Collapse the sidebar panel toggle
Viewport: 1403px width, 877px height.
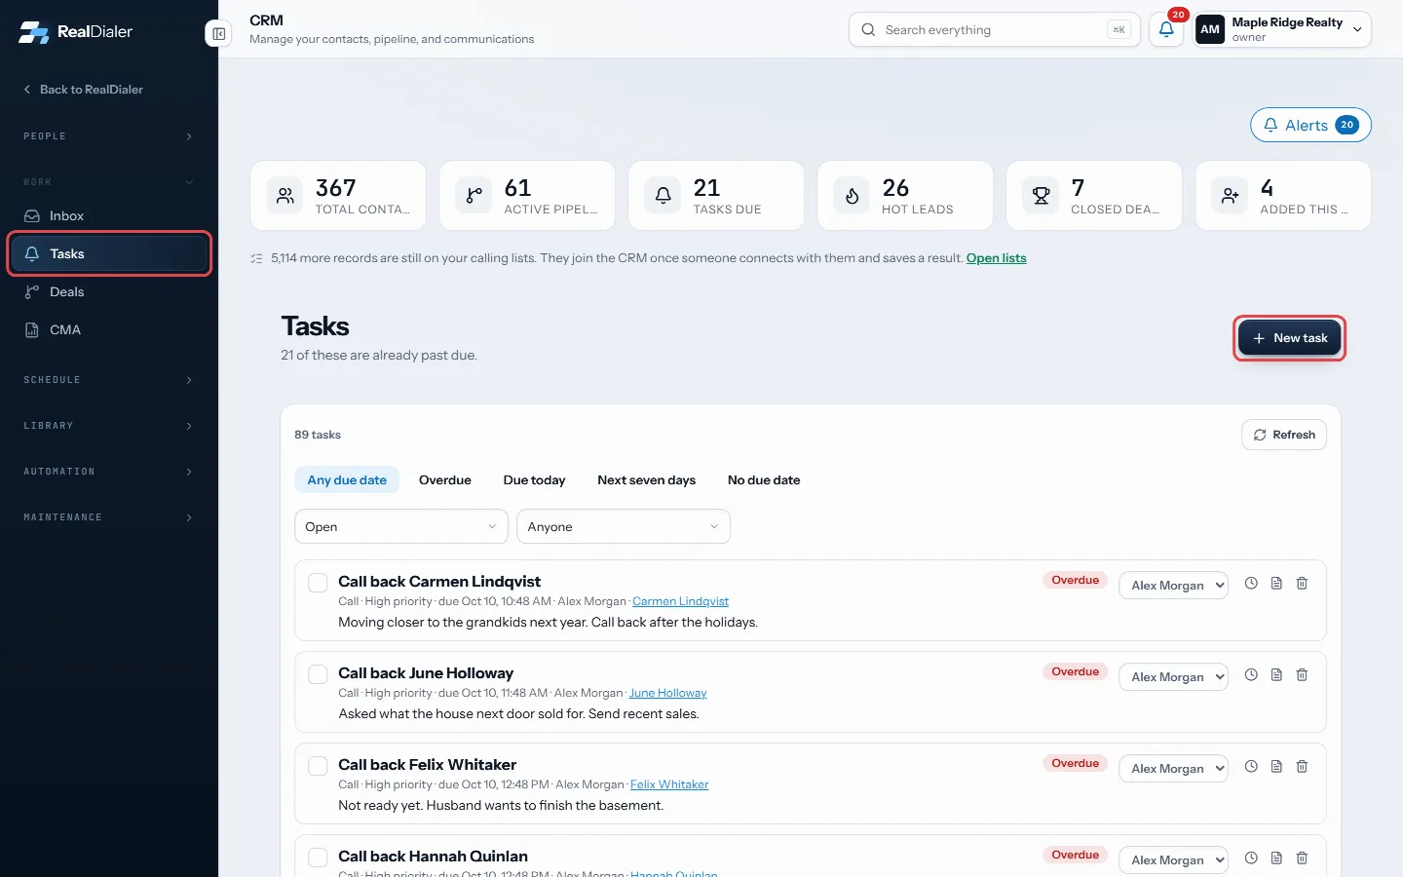[x=219, y=34]
